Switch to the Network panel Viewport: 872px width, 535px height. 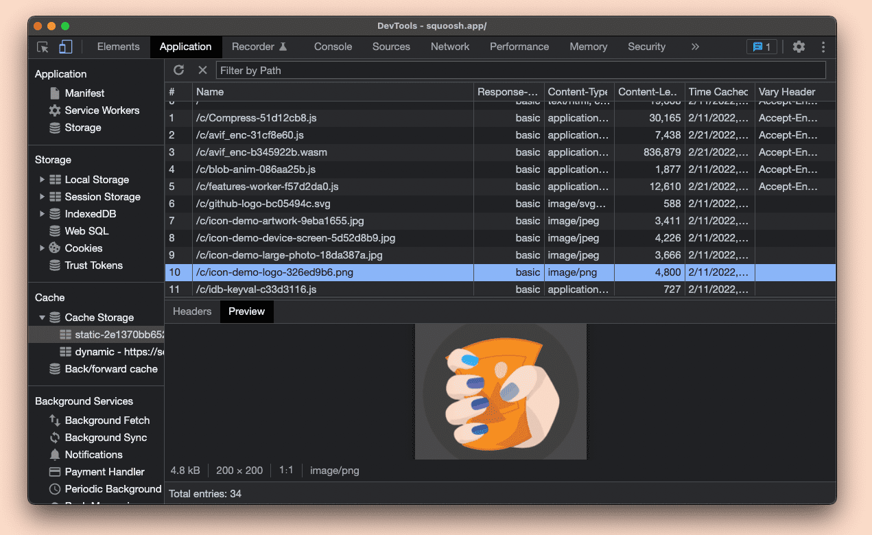point(449,47)
